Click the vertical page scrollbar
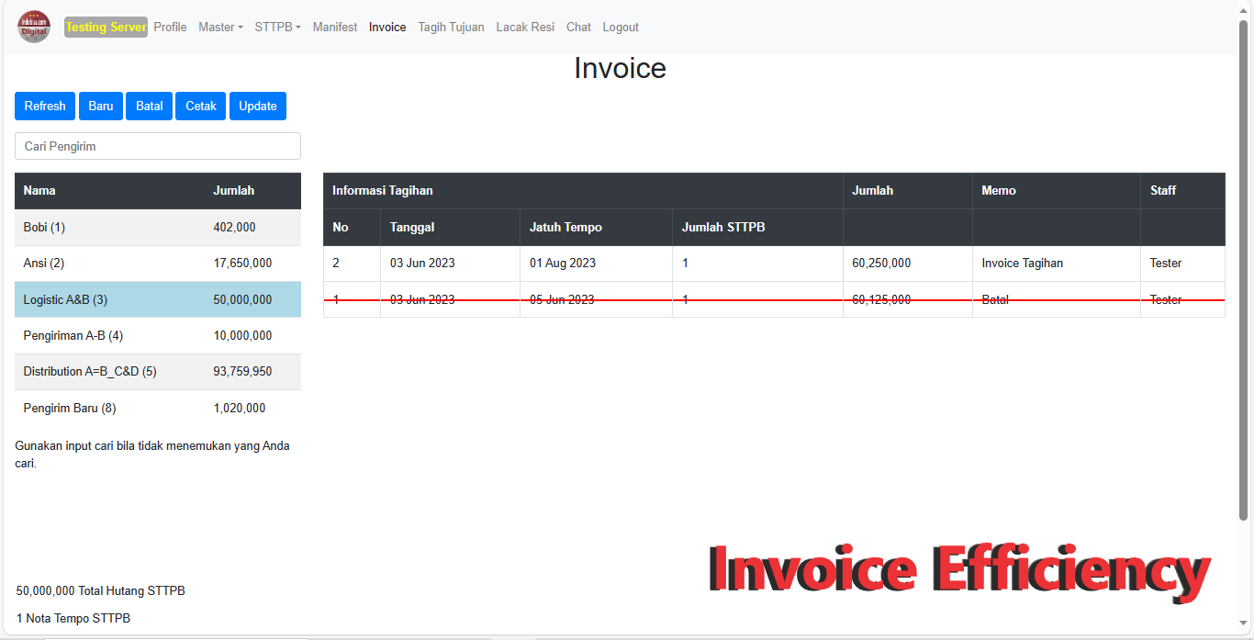The height and width of the screenshot is (640, 1254). coord(1244,275)
